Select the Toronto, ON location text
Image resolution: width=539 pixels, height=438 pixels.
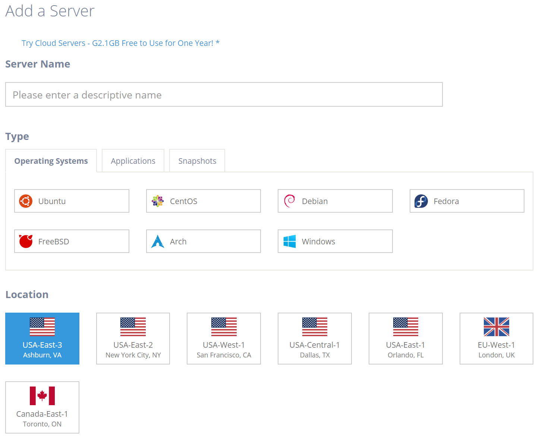[42, 424]
